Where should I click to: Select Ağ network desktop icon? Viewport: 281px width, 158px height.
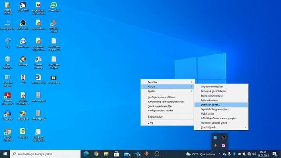coord(7,43)
